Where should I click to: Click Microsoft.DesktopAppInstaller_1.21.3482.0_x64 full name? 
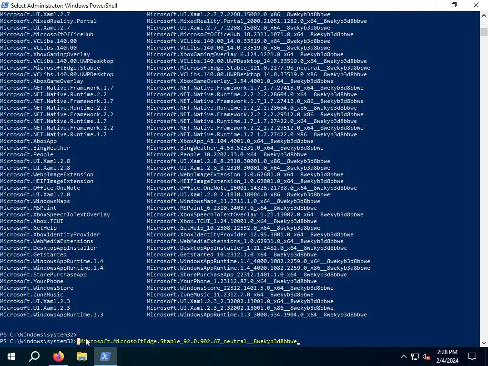click(247, 248)
